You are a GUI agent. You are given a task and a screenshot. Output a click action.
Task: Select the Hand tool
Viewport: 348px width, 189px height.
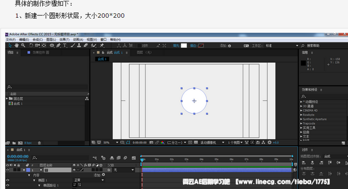click(16, 46)
